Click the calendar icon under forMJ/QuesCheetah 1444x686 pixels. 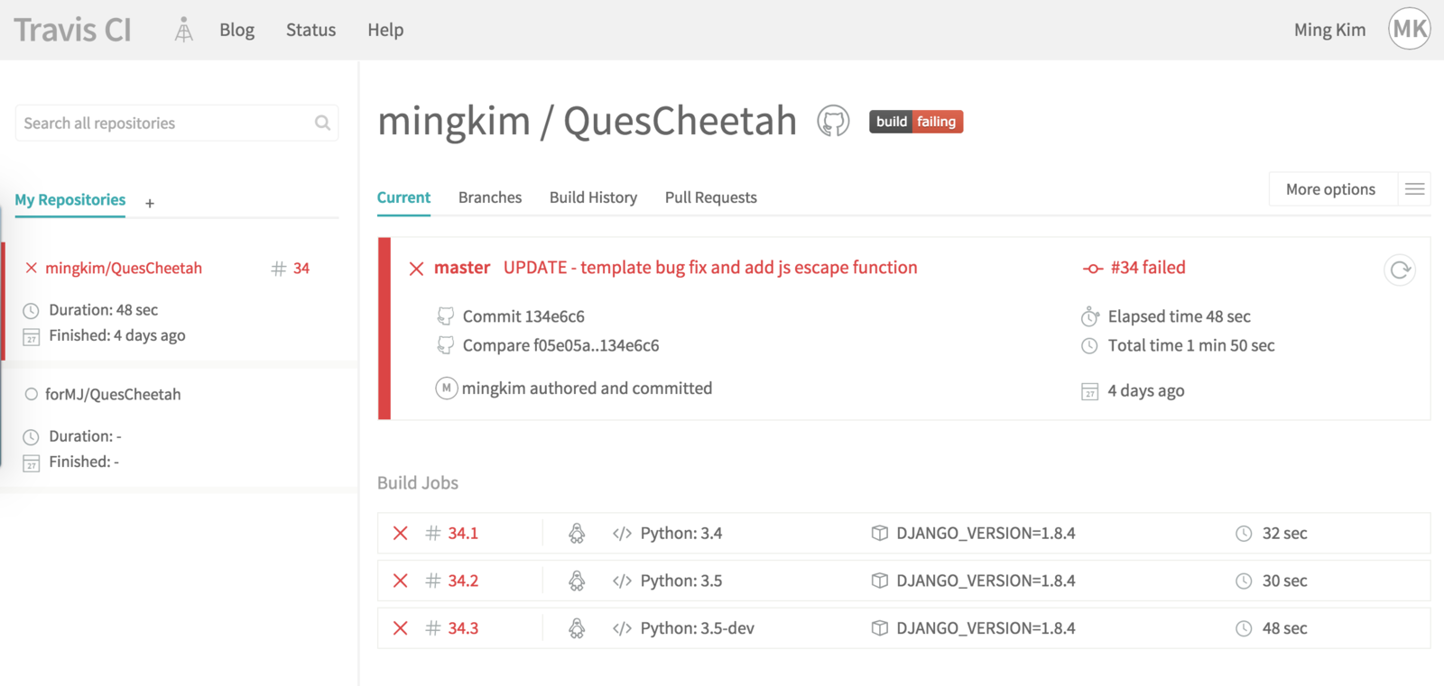pyautogui.click(x=32, y=463)
